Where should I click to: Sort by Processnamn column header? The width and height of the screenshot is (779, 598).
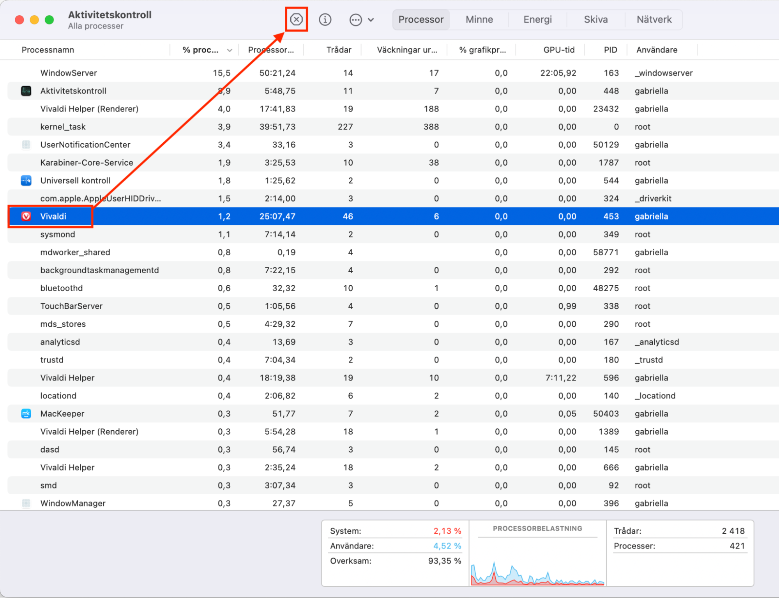click(48, 50)
